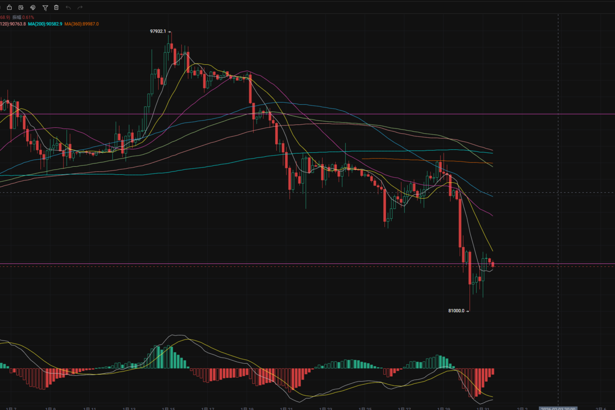The image size is (615, 410).
Task: Expand the high price label 97932.1
Action: pyautogui.click(x=158, y=32)
